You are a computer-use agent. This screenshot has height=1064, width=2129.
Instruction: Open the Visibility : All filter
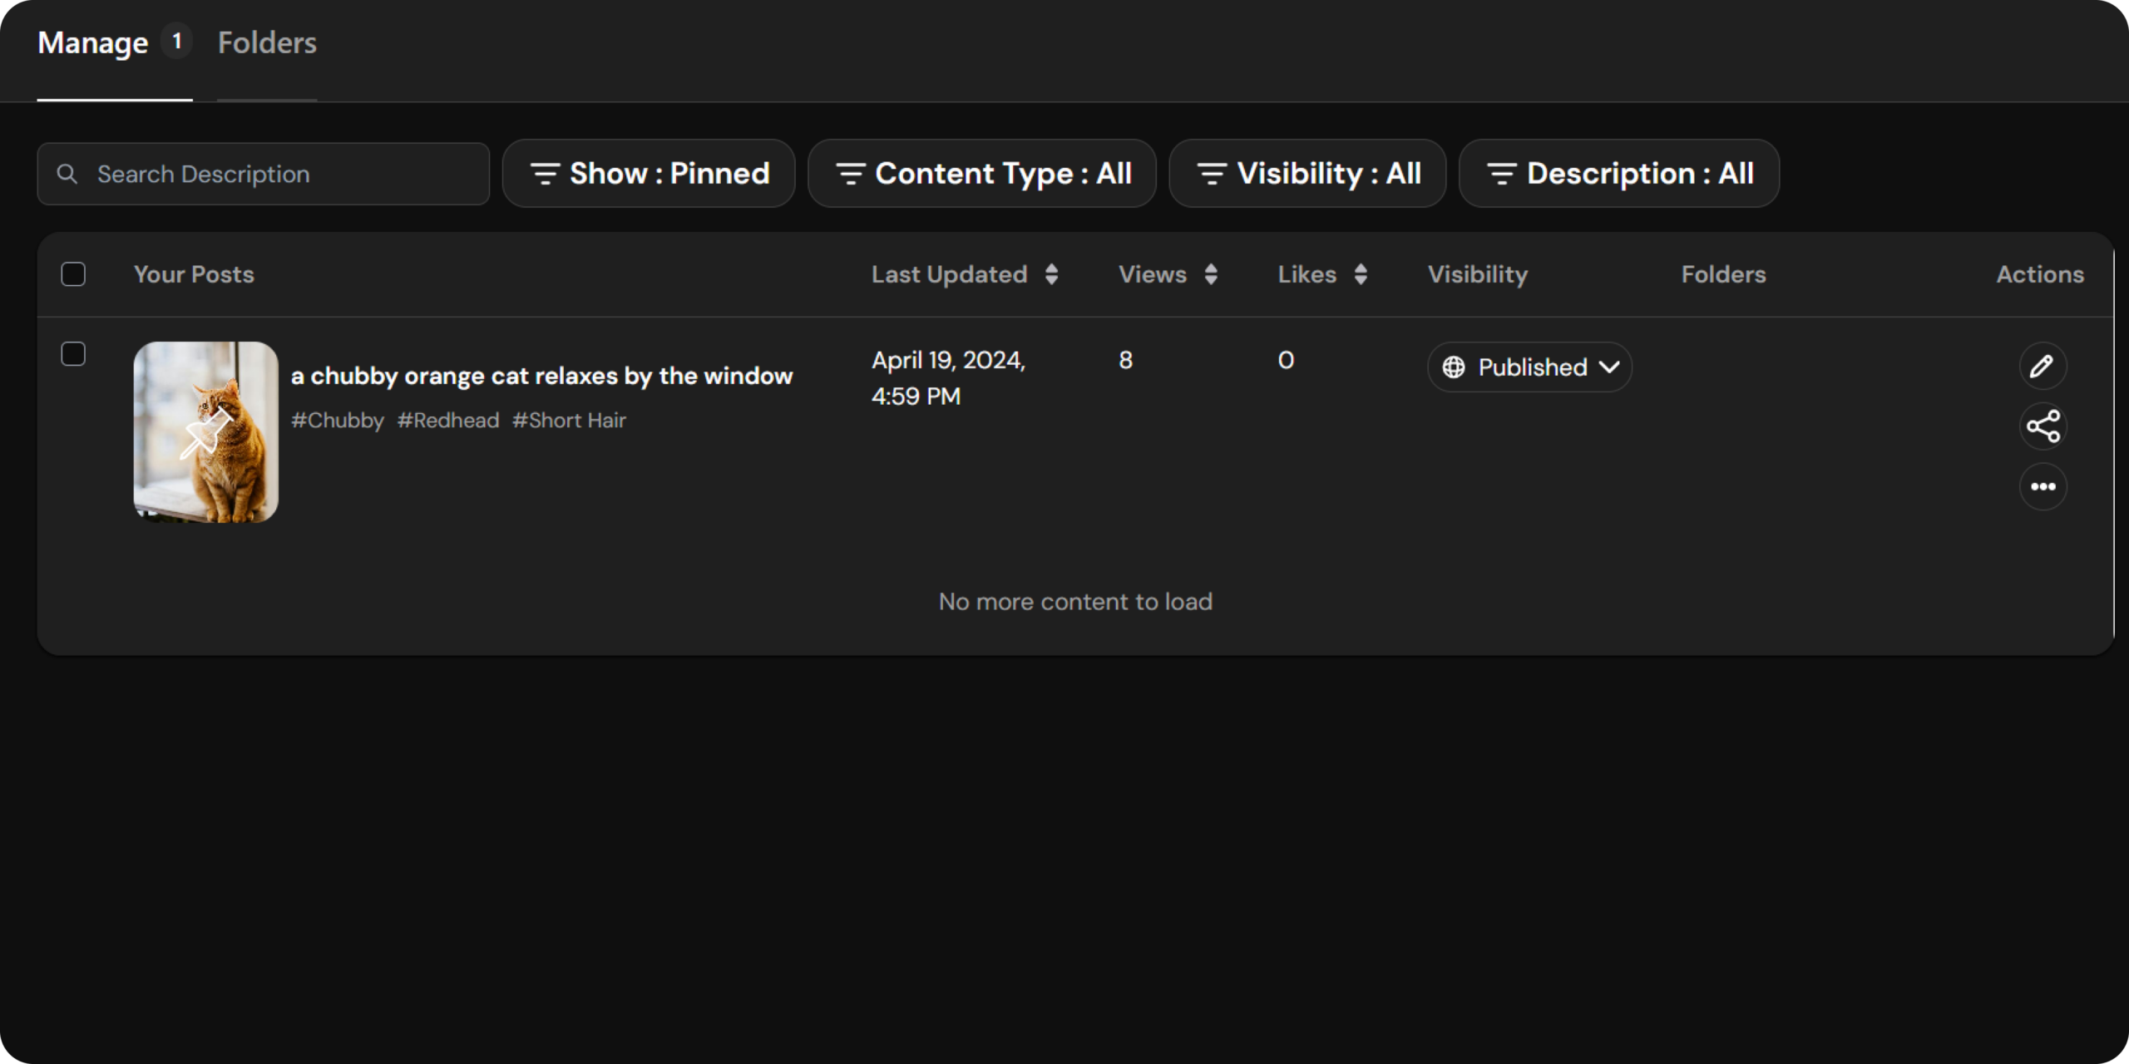tap(1307, 173)
